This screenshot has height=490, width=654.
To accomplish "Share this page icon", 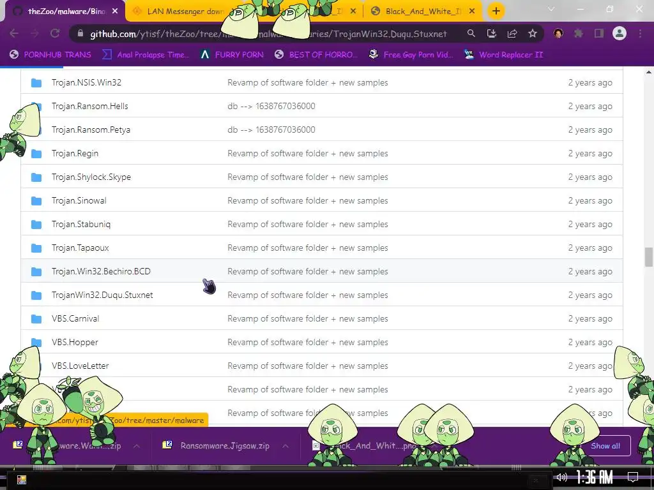I will [512, 33].
